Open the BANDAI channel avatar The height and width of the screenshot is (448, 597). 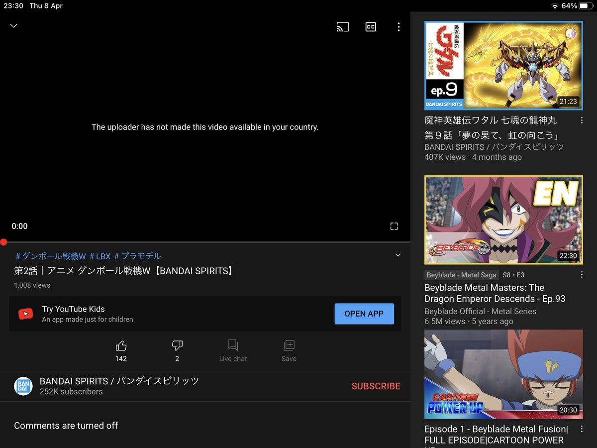coord(23,386)
